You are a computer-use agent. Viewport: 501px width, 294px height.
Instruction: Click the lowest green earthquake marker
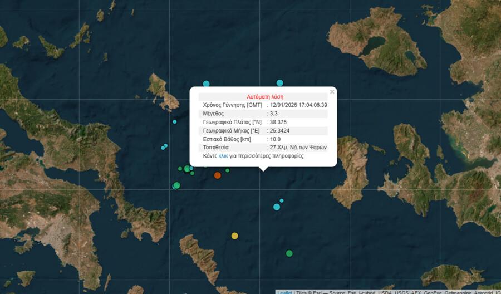(x=289, y=253)
